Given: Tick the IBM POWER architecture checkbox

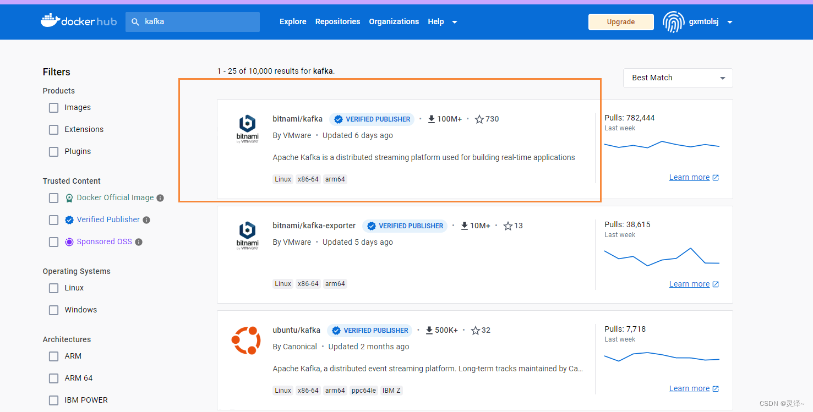Looking at the screenshot, I should (x=53, y=400).
